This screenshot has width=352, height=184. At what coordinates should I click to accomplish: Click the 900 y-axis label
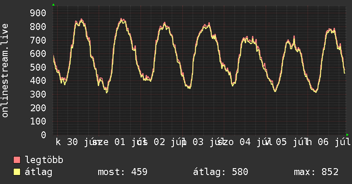(x=38, y=13)
